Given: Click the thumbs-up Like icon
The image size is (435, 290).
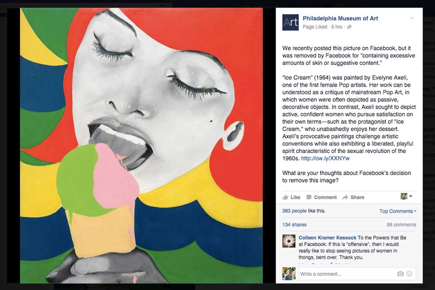Looking at the screenshot, I should tap(285, 197).
